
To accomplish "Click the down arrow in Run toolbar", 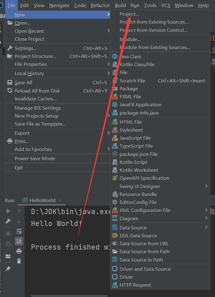I will [x=19, y=221].
